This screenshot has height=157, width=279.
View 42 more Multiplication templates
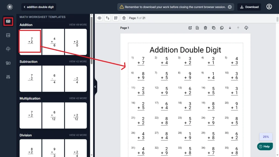click(78, 98)
